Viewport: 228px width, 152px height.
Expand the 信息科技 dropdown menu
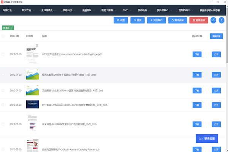coord(69,11)
